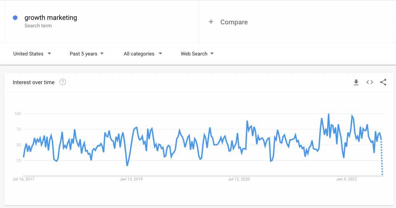The height and width of the screenshot is (208, 396).
Task: Select the Jan 13, 2019 axis label
Action: 131,179
